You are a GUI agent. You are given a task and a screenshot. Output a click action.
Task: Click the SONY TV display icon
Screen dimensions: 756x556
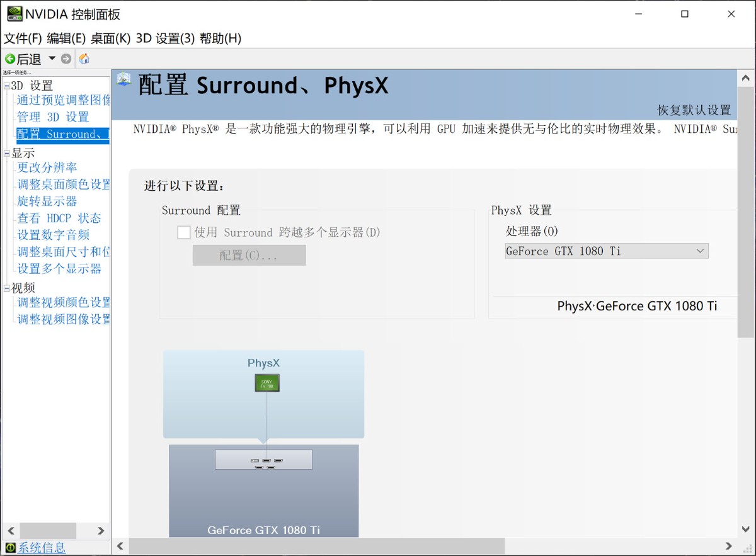coord(266,383)
